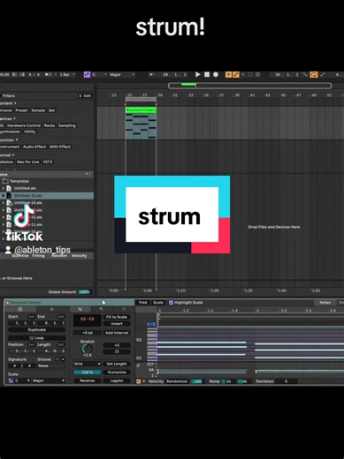The image size is (344, 459).
Task: Select the MIDI Effect filter tag
Action: [x=60, y=147]
